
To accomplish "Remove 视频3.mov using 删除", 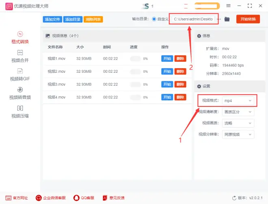I will click(180, 84).
